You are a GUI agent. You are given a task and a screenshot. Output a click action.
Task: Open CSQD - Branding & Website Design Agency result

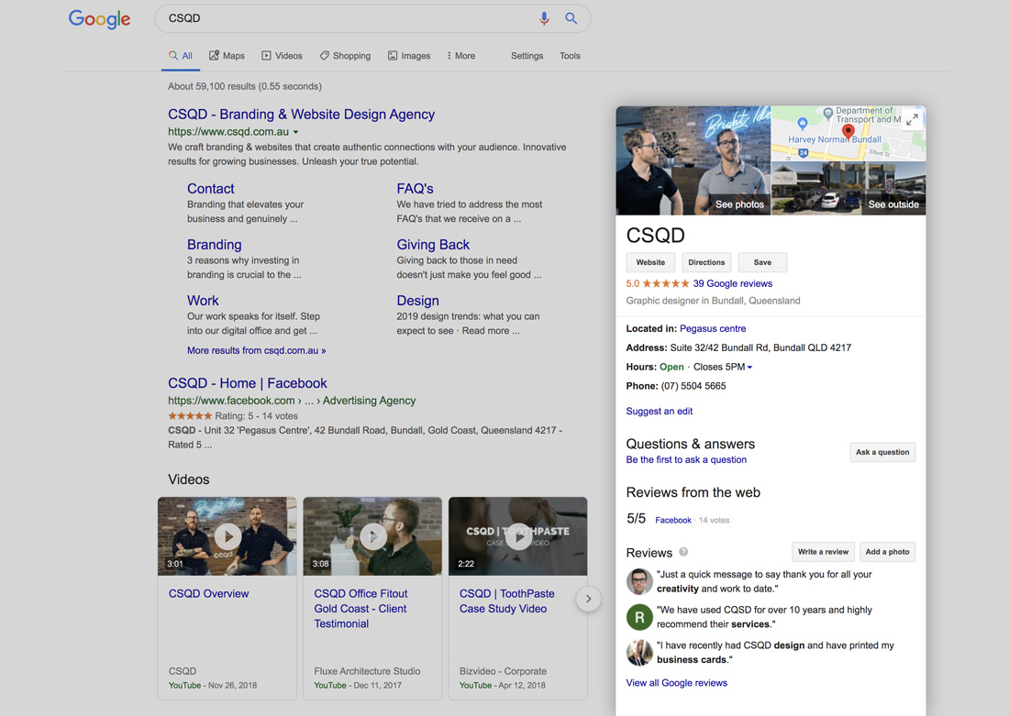click(301, 115)
